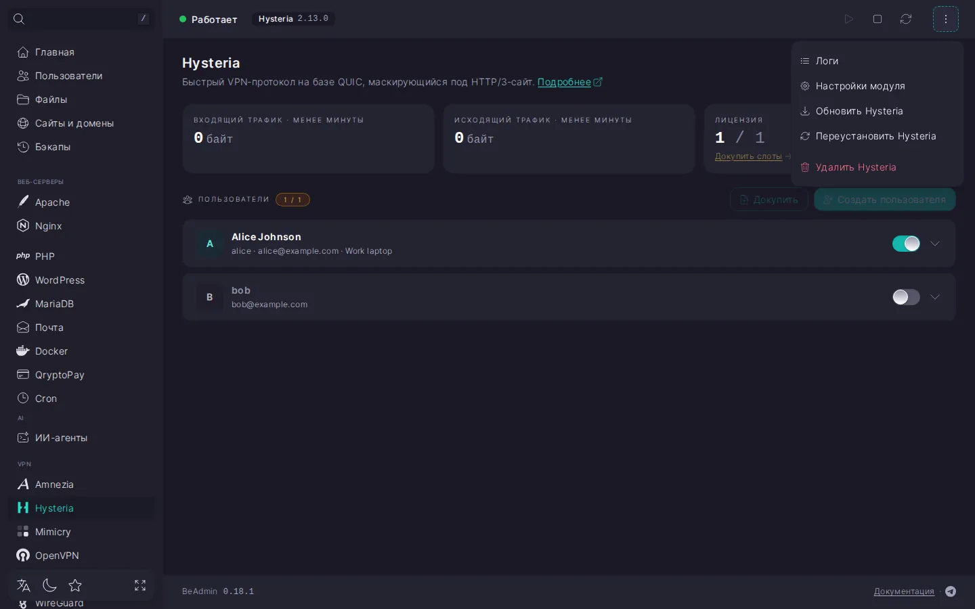The height and width of the screenshot is (609, 975).
Task: Click the search magnifier icon
Action: click(x=19, y=19)
